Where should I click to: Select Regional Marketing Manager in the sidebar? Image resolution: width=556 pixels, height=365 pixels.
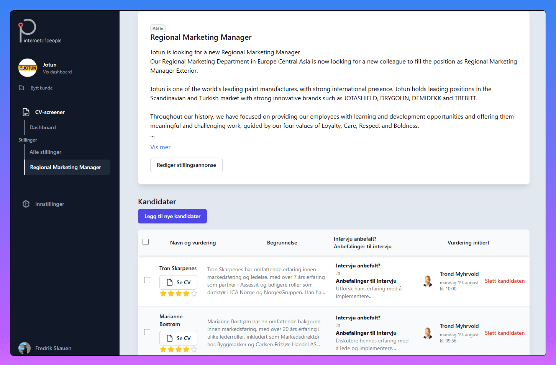[x=67, y=167]
